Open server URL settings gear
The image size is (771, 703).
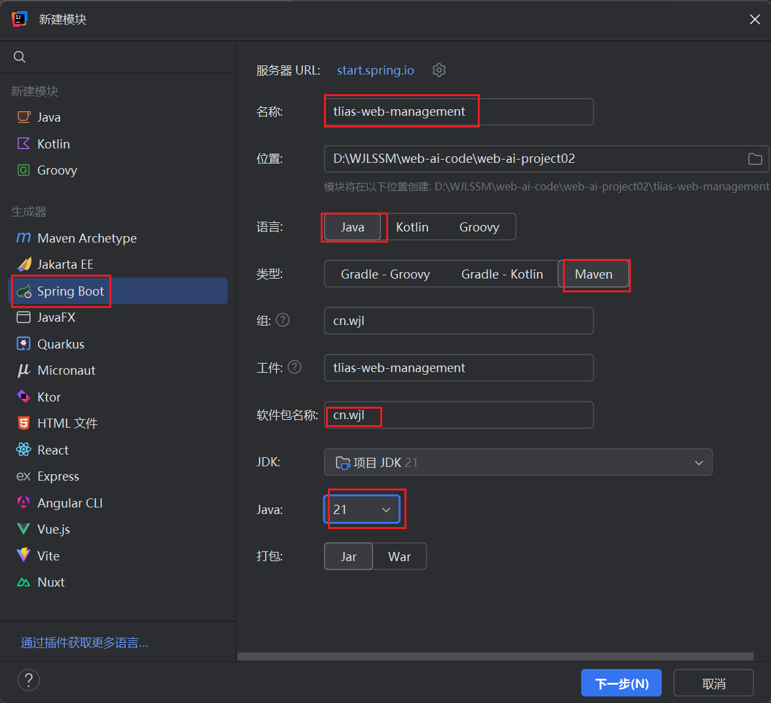[x=439, y=70]
